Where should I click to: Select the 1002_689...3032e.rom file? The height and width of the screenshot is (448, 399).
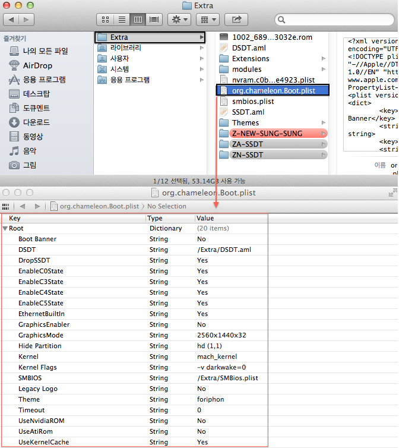pos(273,37)
